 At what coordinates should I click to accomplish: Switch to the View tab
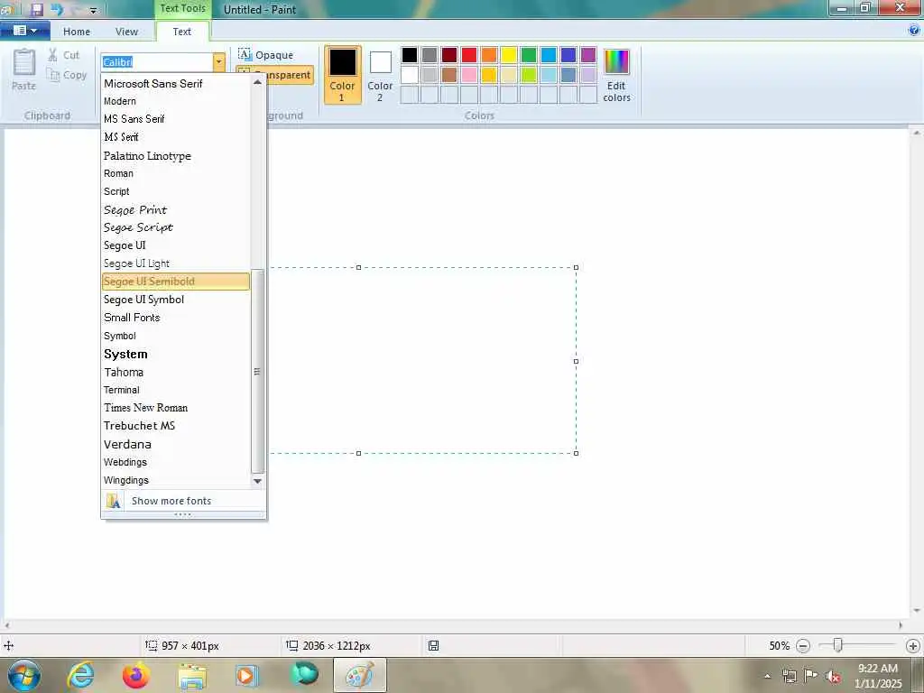click(x=126, y=32)
